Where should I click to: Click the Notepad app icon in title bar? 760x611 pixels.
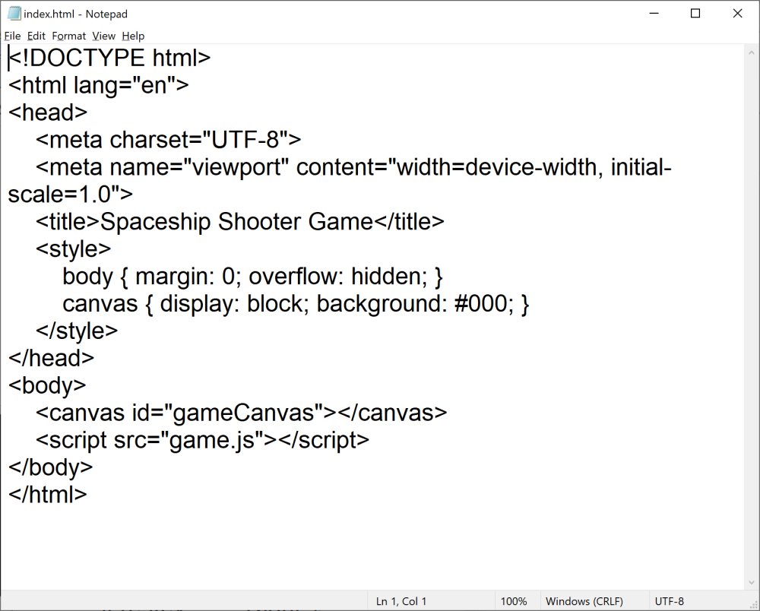(x=14, y=14)
